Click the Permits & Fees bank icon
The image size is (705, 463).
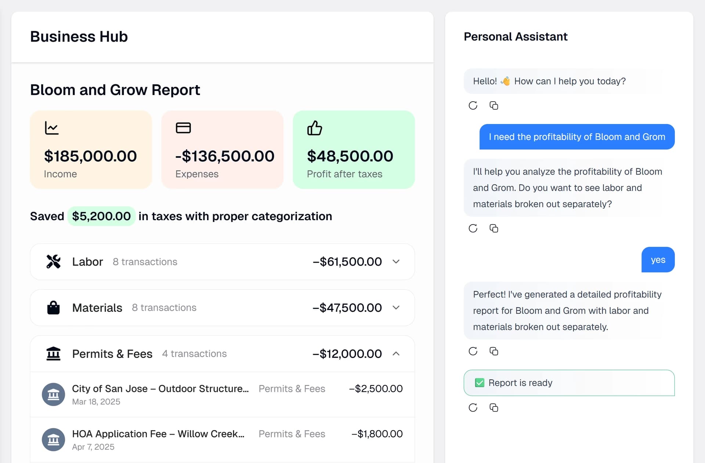(54, 353)
